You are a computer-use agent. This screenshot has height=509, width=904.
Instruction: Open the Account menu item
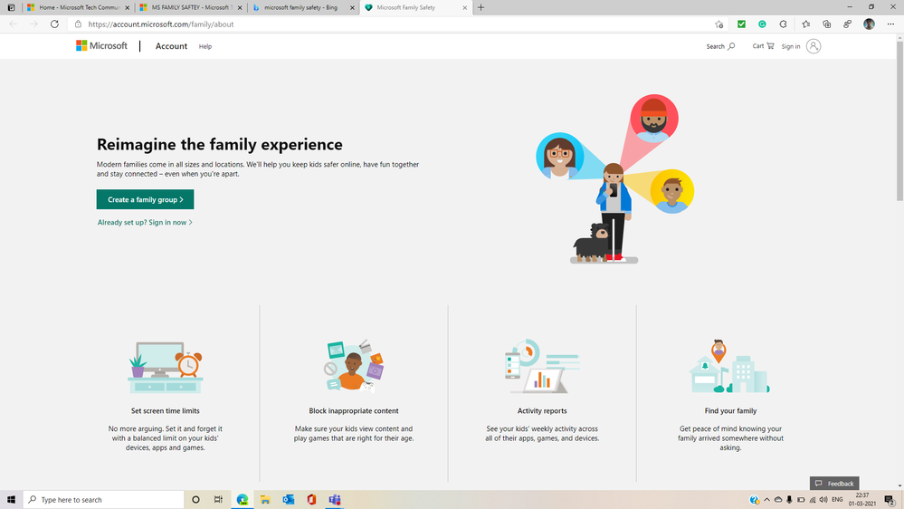tap(171, 46)
